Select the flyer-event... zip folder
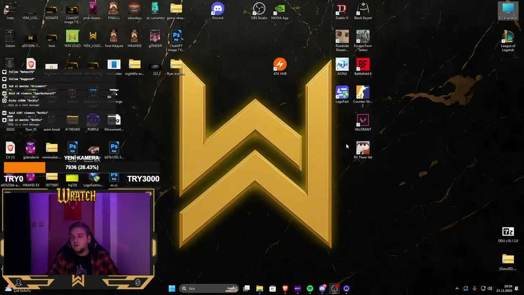 [x=176, y=67]
